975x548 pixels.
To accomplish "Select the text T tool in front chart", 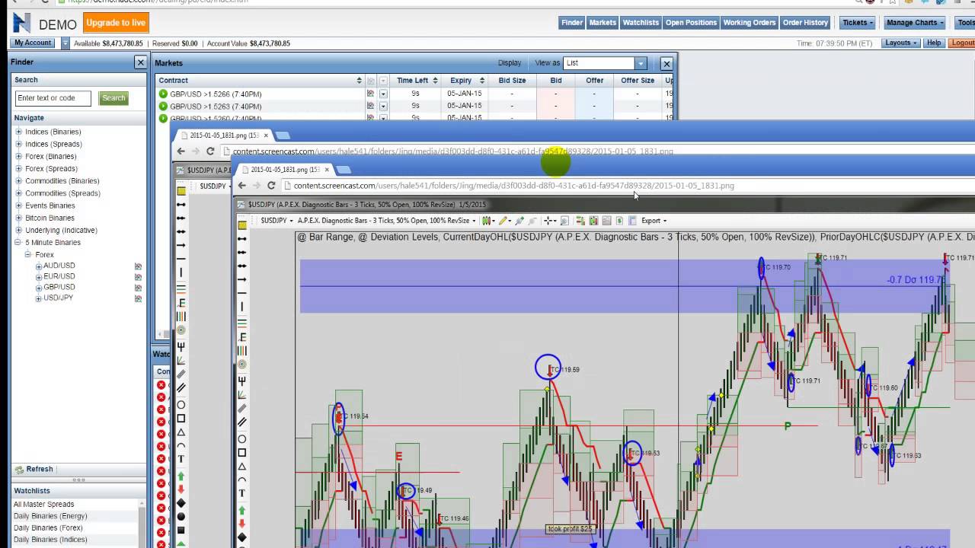I will coord(242,494).
